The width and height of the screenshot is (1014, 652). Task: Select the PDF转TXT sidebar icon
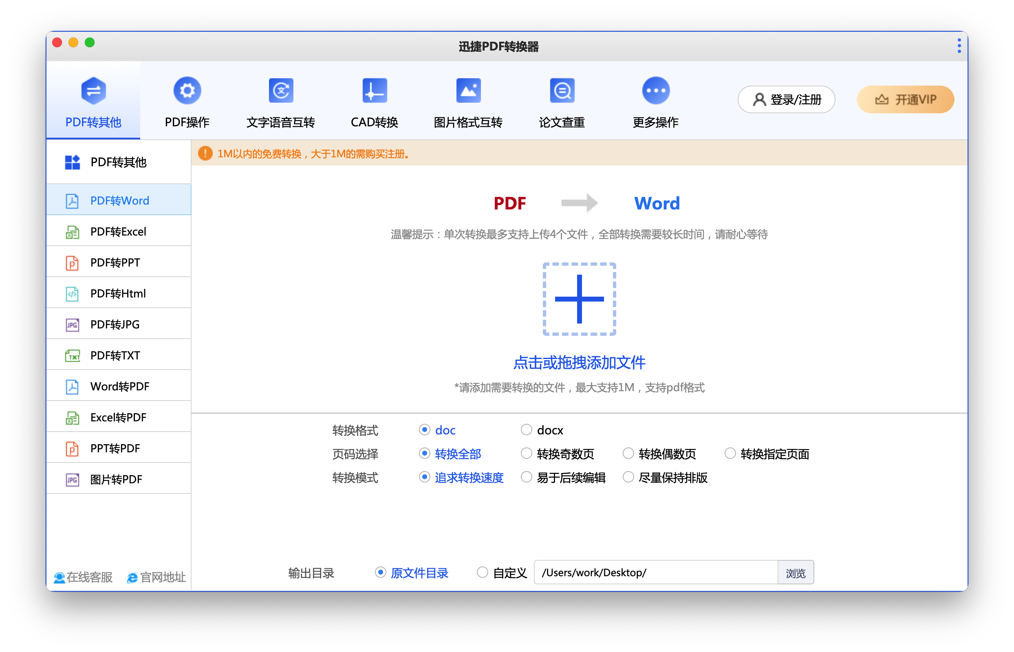[73, 356]
